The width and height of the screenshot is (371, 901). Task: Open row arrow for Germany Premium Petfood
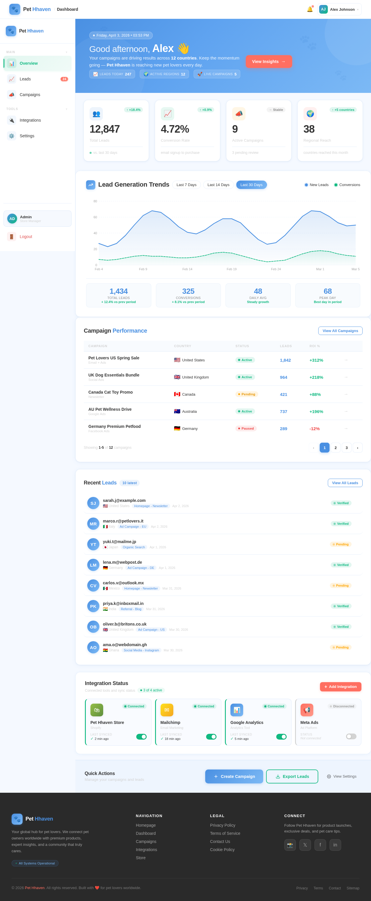346,428
